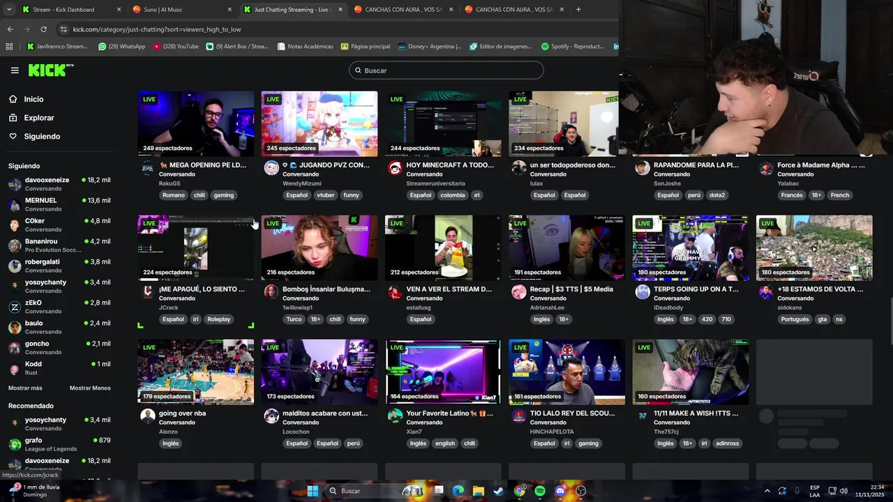Open stream titled Recap $3 TTS $5 Media
893x502 pixels.
571,289
